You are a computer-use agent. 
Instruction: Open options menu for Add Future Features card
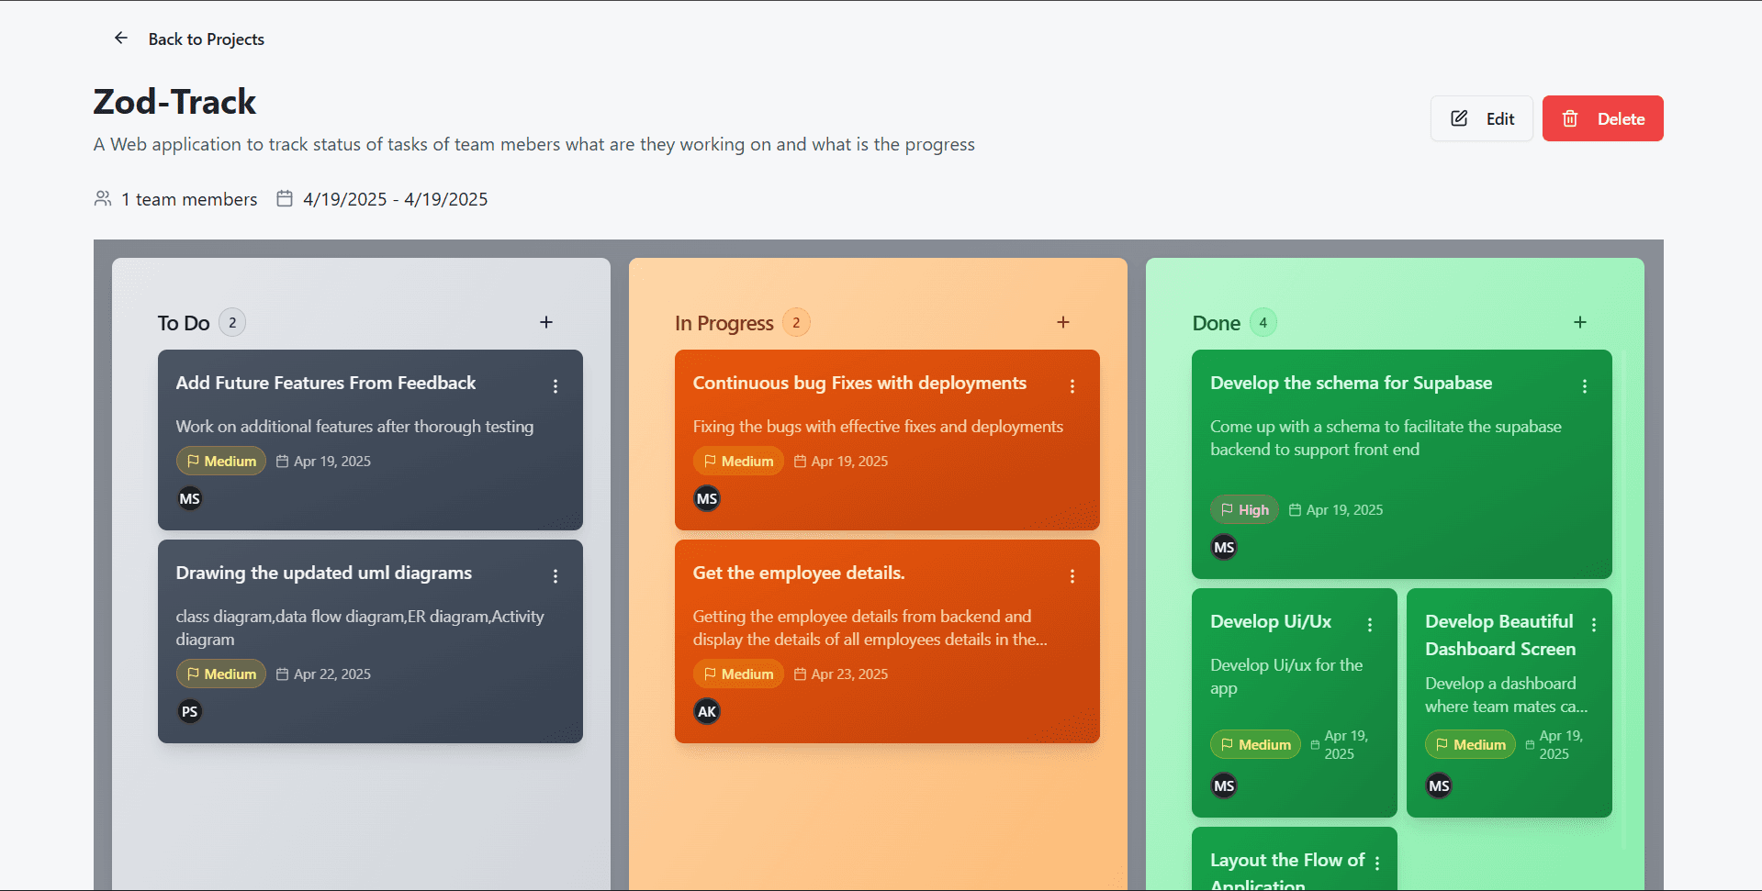(x=556, y=386)
